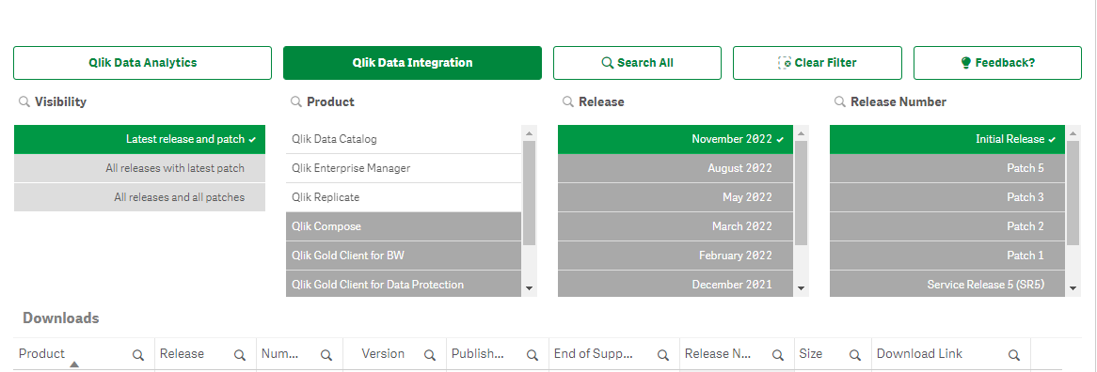Select March 2022 release
The height and width of the screenshot is (372, 1097).
[x=676, y=226]
